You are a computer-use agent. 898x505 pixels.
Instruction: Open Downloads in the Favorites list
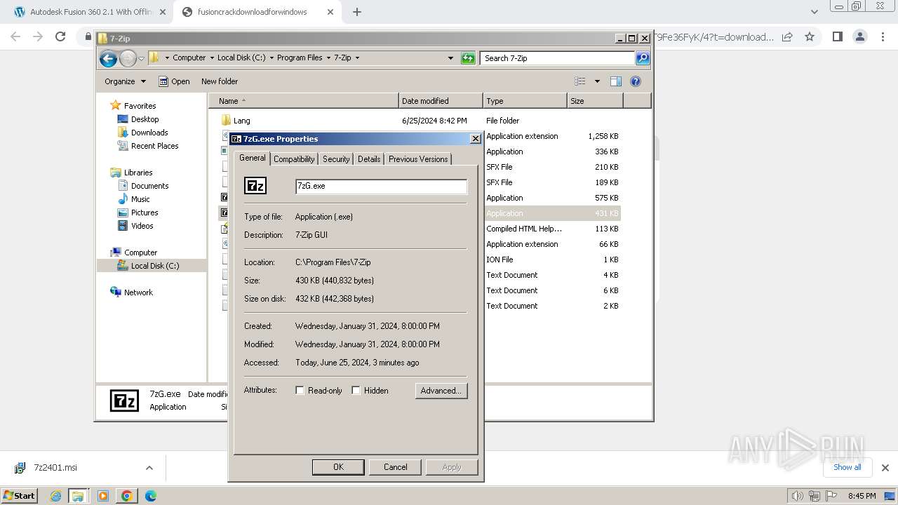coord(149,133)
